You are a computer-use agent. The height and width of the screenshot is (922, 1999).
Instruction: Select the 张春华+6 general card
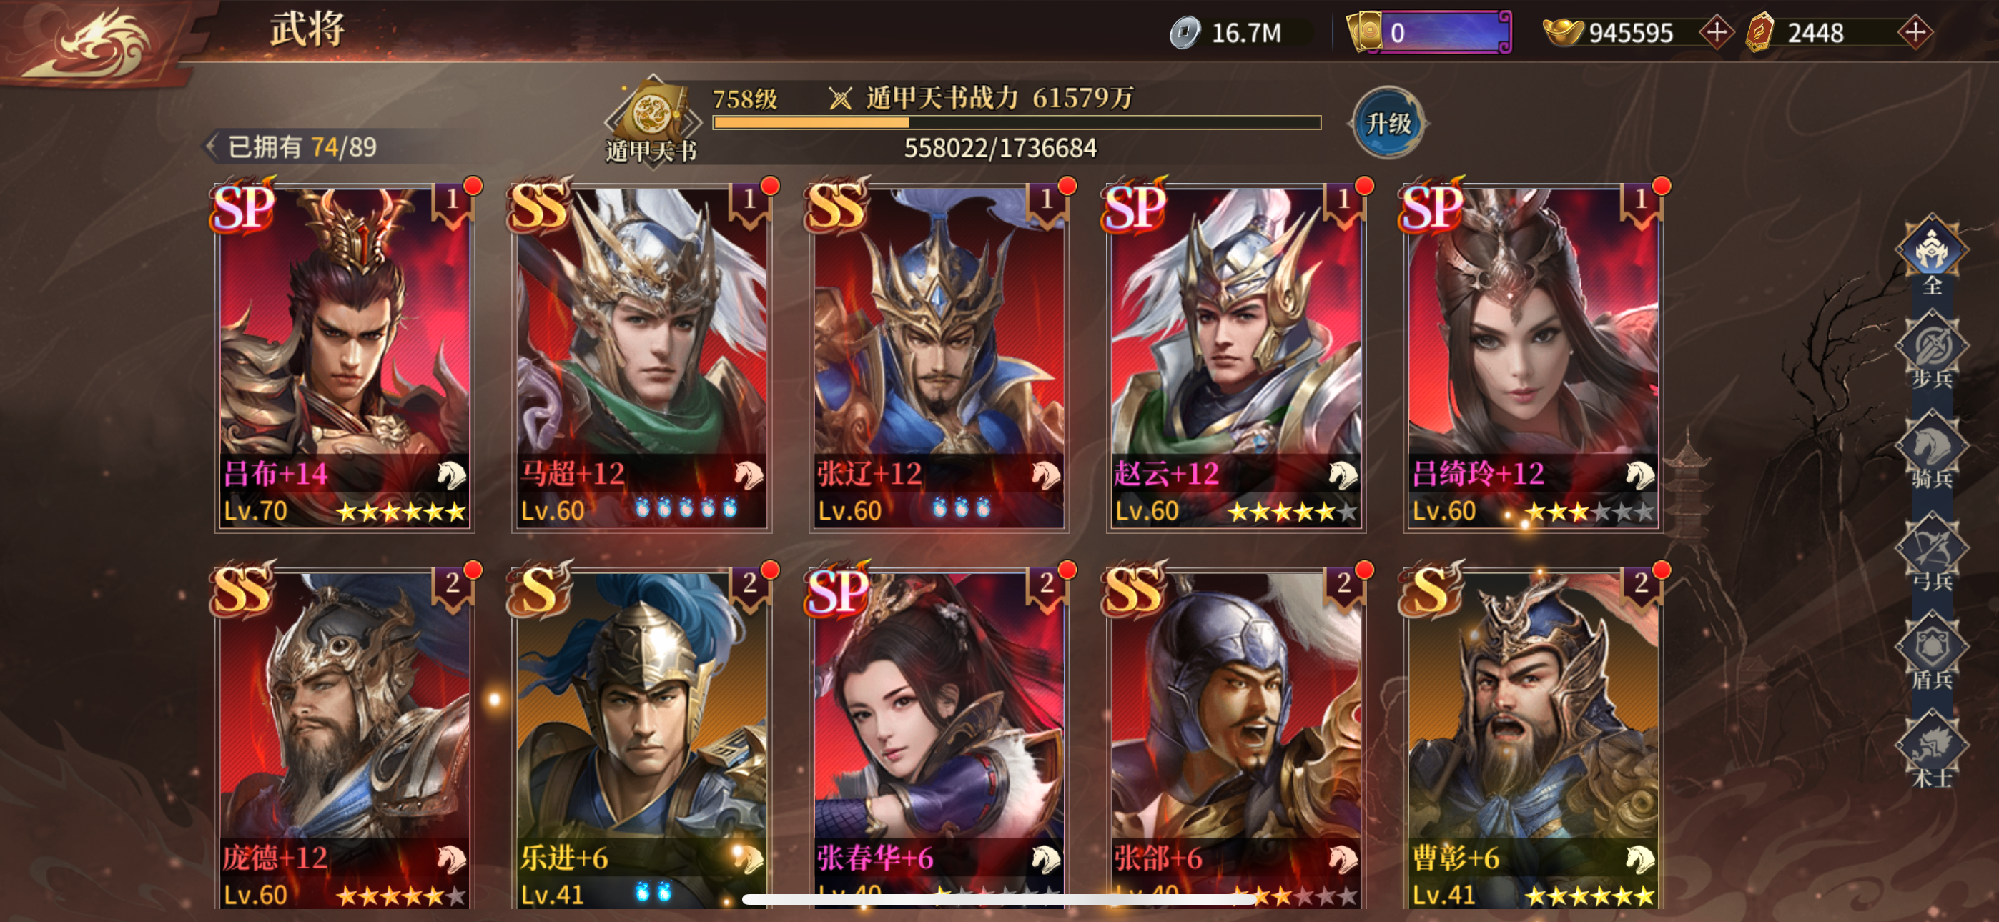click(x=938, y=738)
